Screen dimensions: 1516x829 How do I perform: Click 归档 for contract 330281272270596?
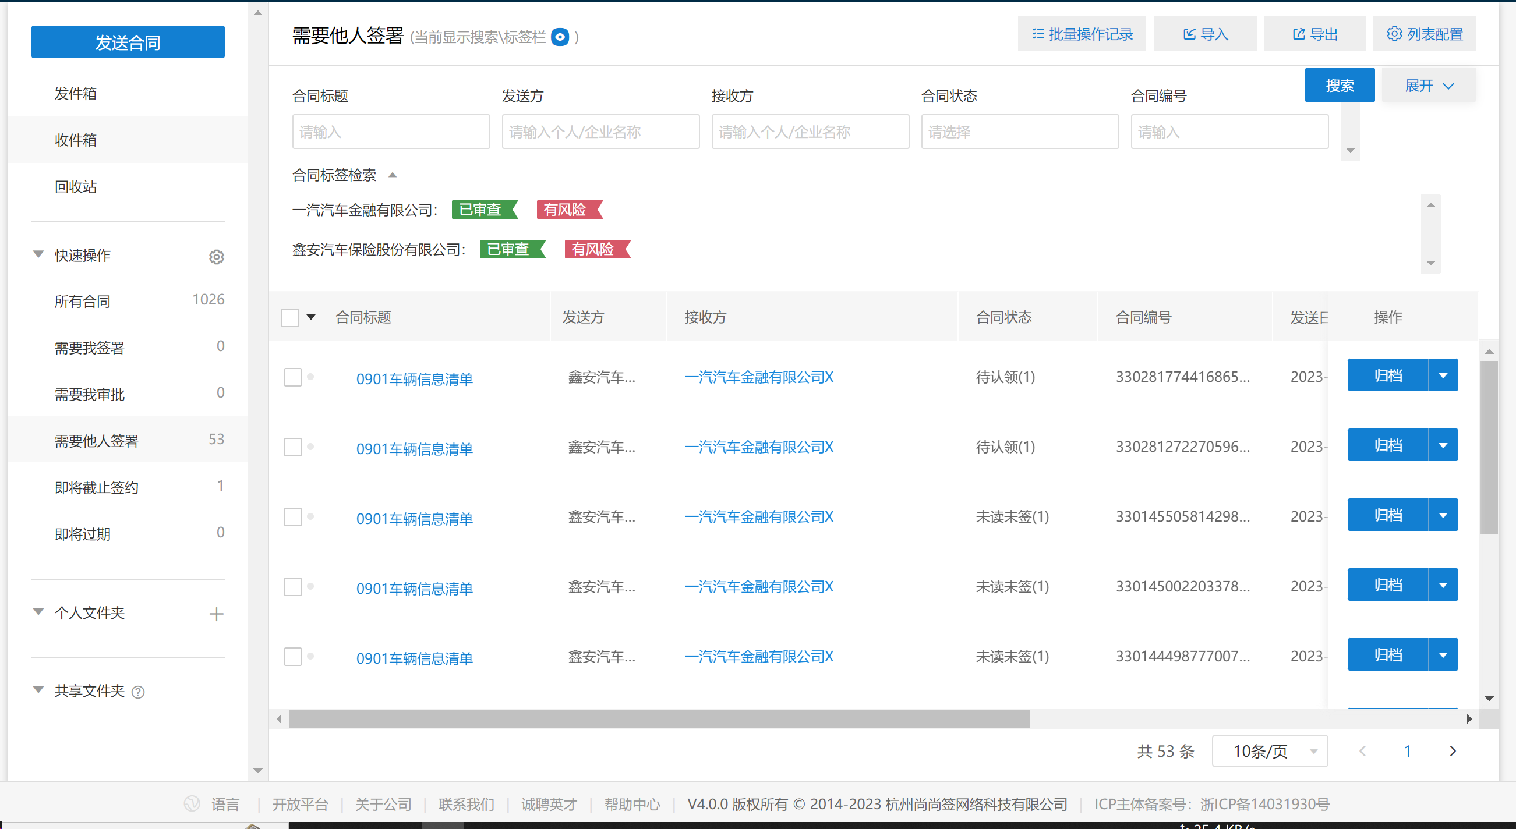(x=1388, y=445)
